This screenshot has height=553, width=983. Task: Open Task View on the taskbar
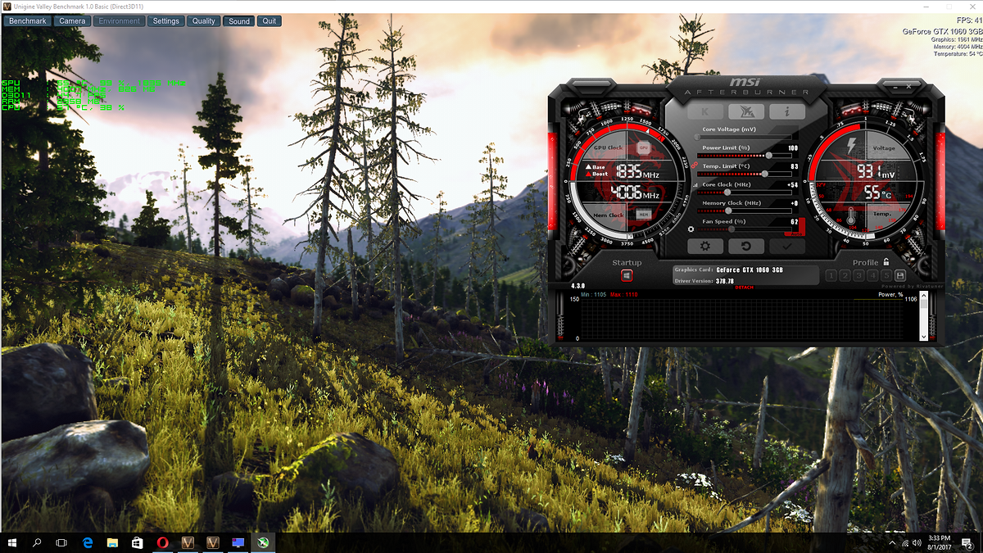(x=61, y=542)
